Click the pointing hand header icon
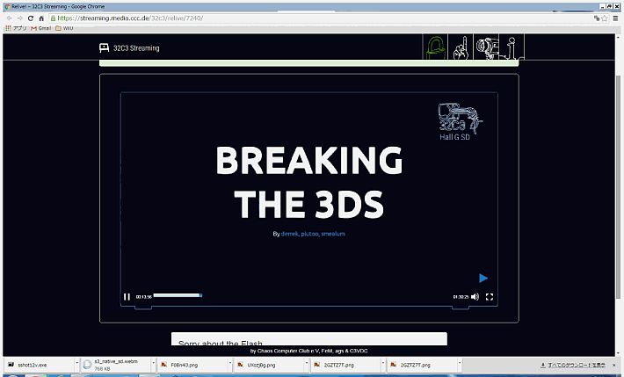Screen dimensions: 624x377 coord(461,47)
